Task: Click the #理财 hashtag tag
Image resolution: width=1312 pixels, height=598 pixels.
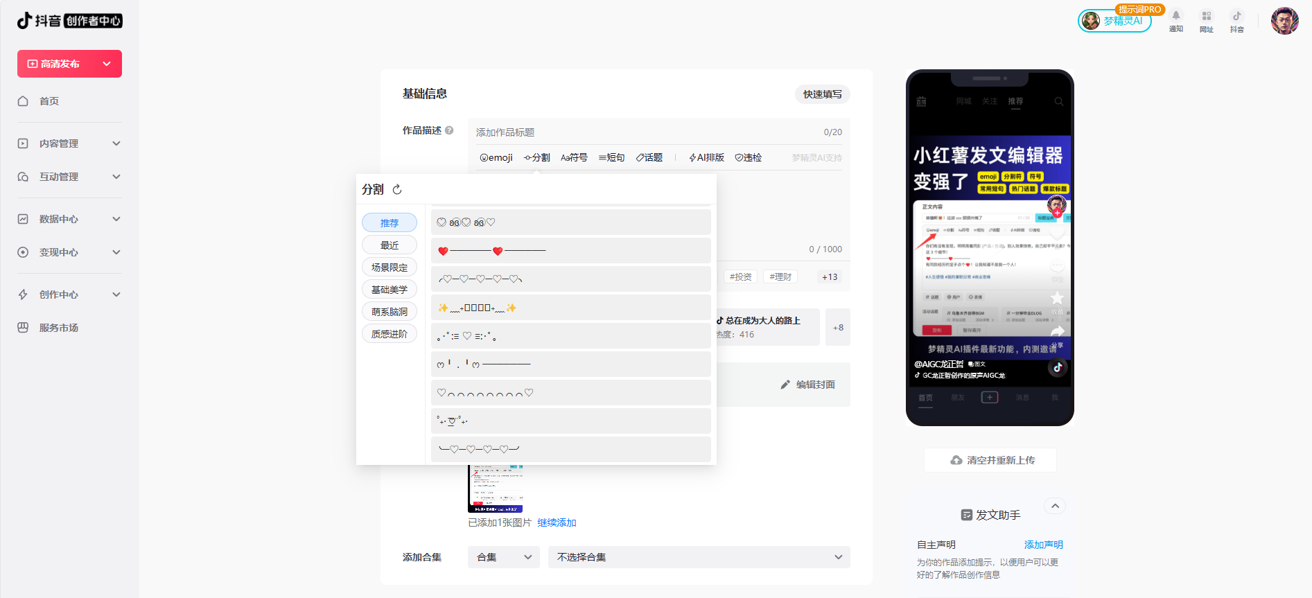Action: tap(780, 276)
